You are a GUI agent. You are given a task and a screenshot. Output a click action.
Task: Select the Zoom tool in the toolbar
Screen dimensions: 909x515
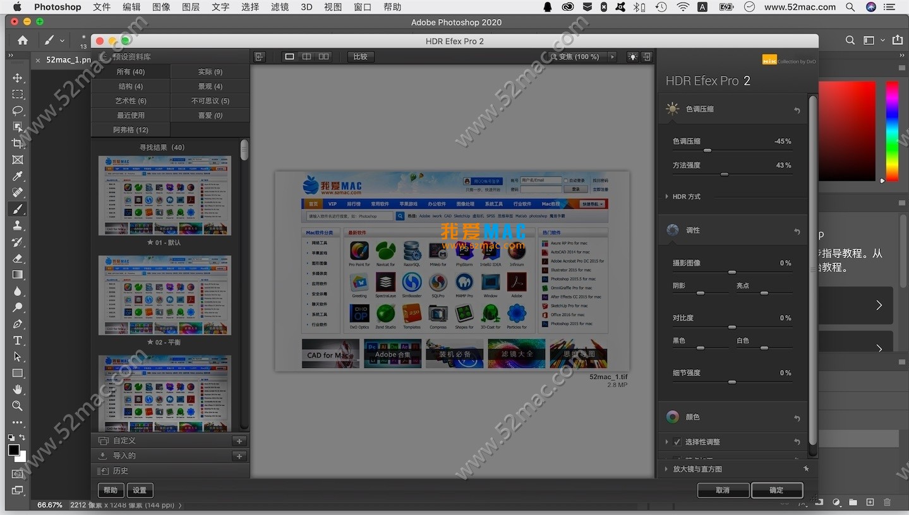(18, 406)
